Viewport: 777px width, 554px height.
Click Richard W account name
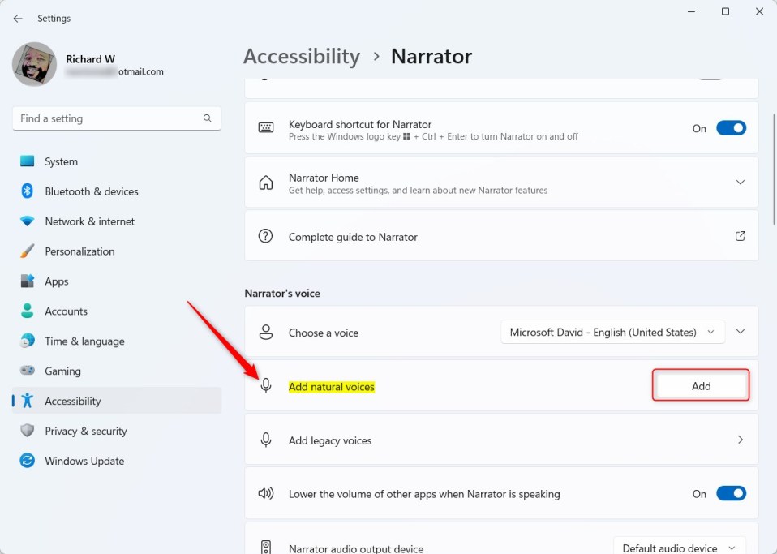tap(90, 59)
